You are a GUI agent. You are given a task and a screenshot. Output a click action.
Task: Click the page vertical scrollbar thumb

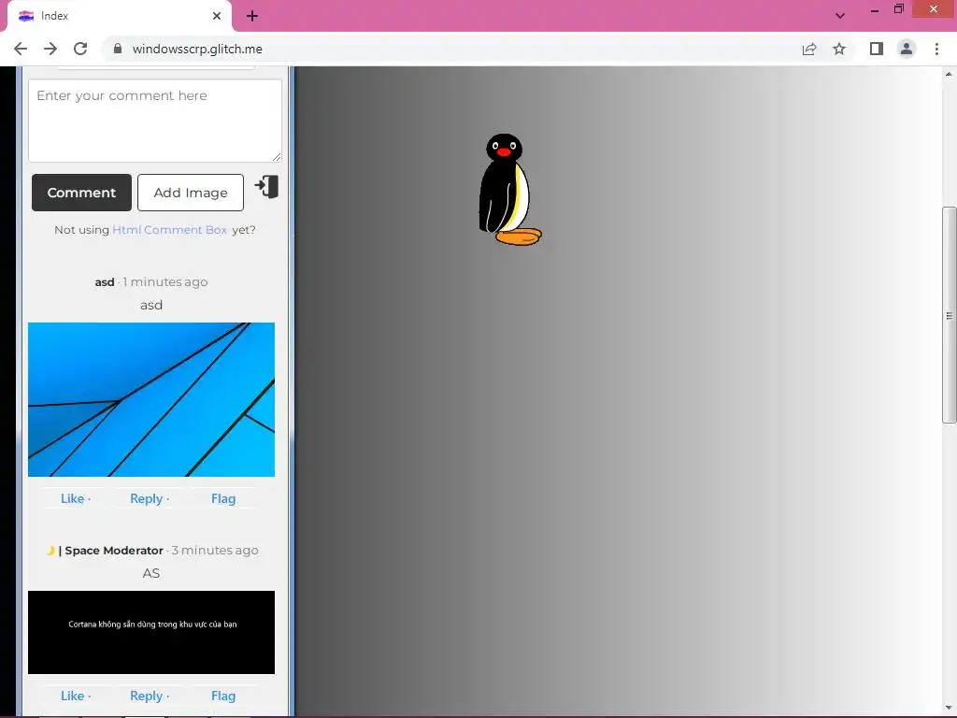950,314
